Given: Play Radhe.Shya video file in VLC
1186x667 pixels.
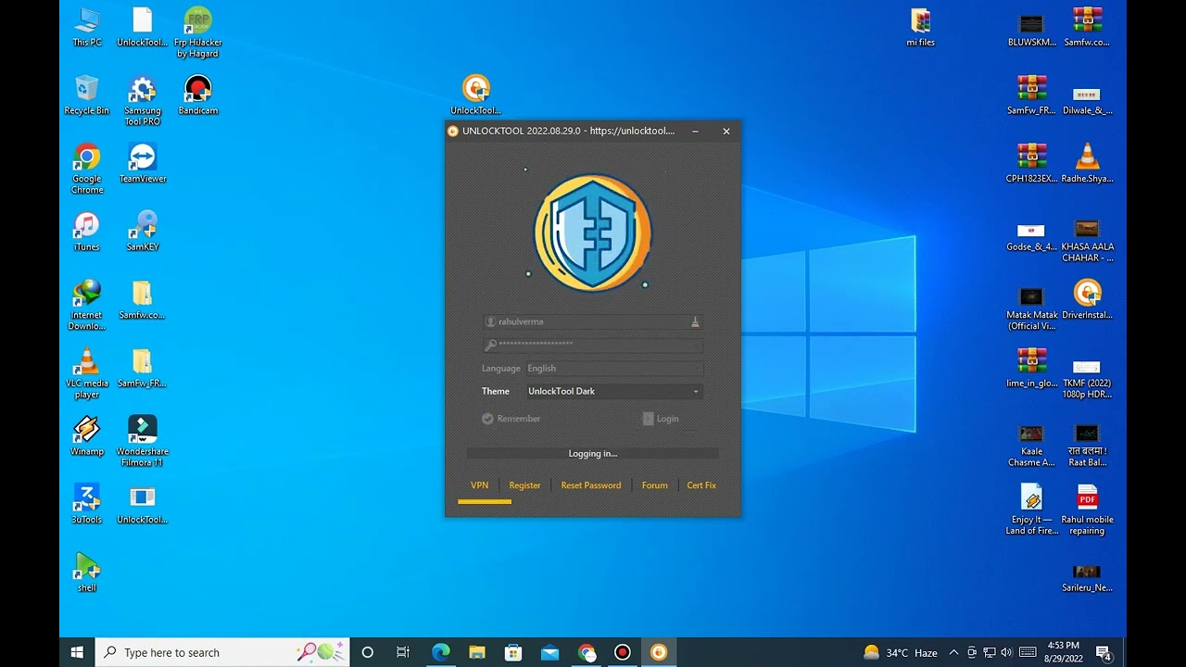Looking at the screenshot, I should (1087, 164).
